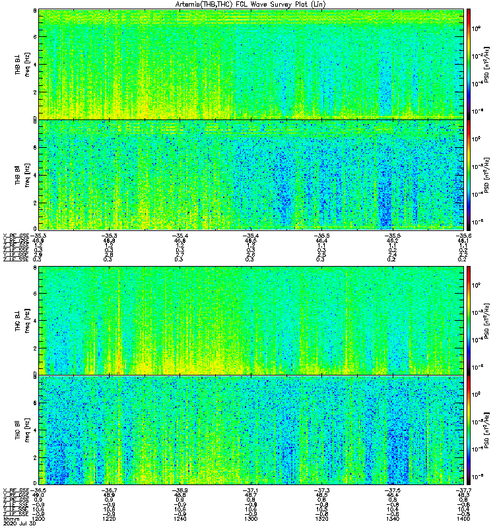Click the X_RE_GSE value '-36.9'

point(180,490)
